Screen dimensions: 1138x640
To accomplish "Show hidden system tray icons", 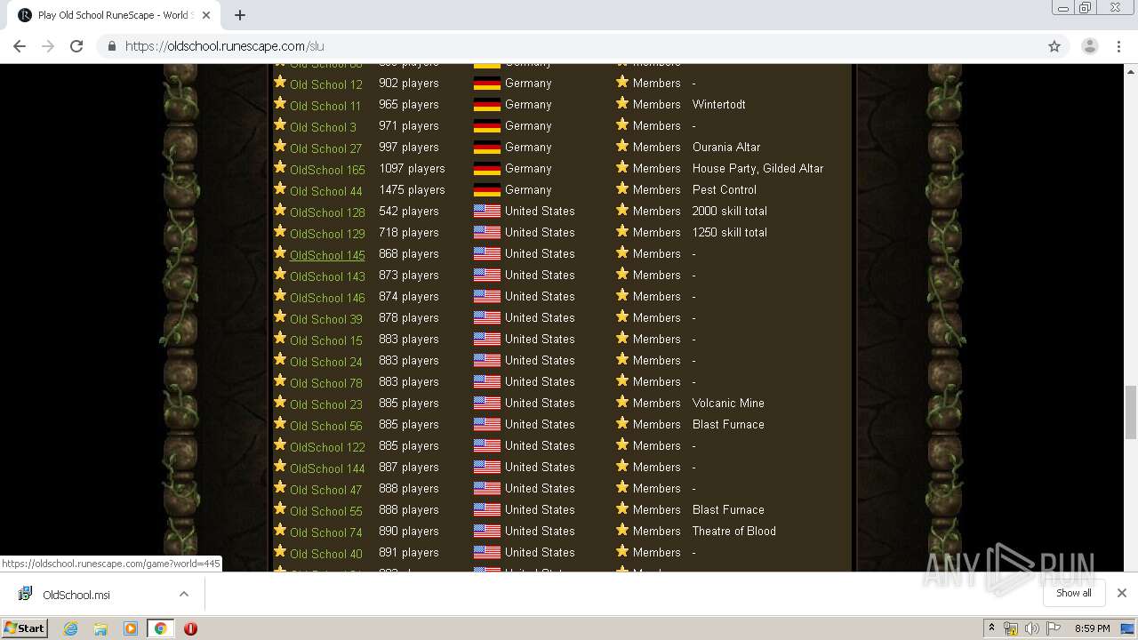I will point(991,628).
